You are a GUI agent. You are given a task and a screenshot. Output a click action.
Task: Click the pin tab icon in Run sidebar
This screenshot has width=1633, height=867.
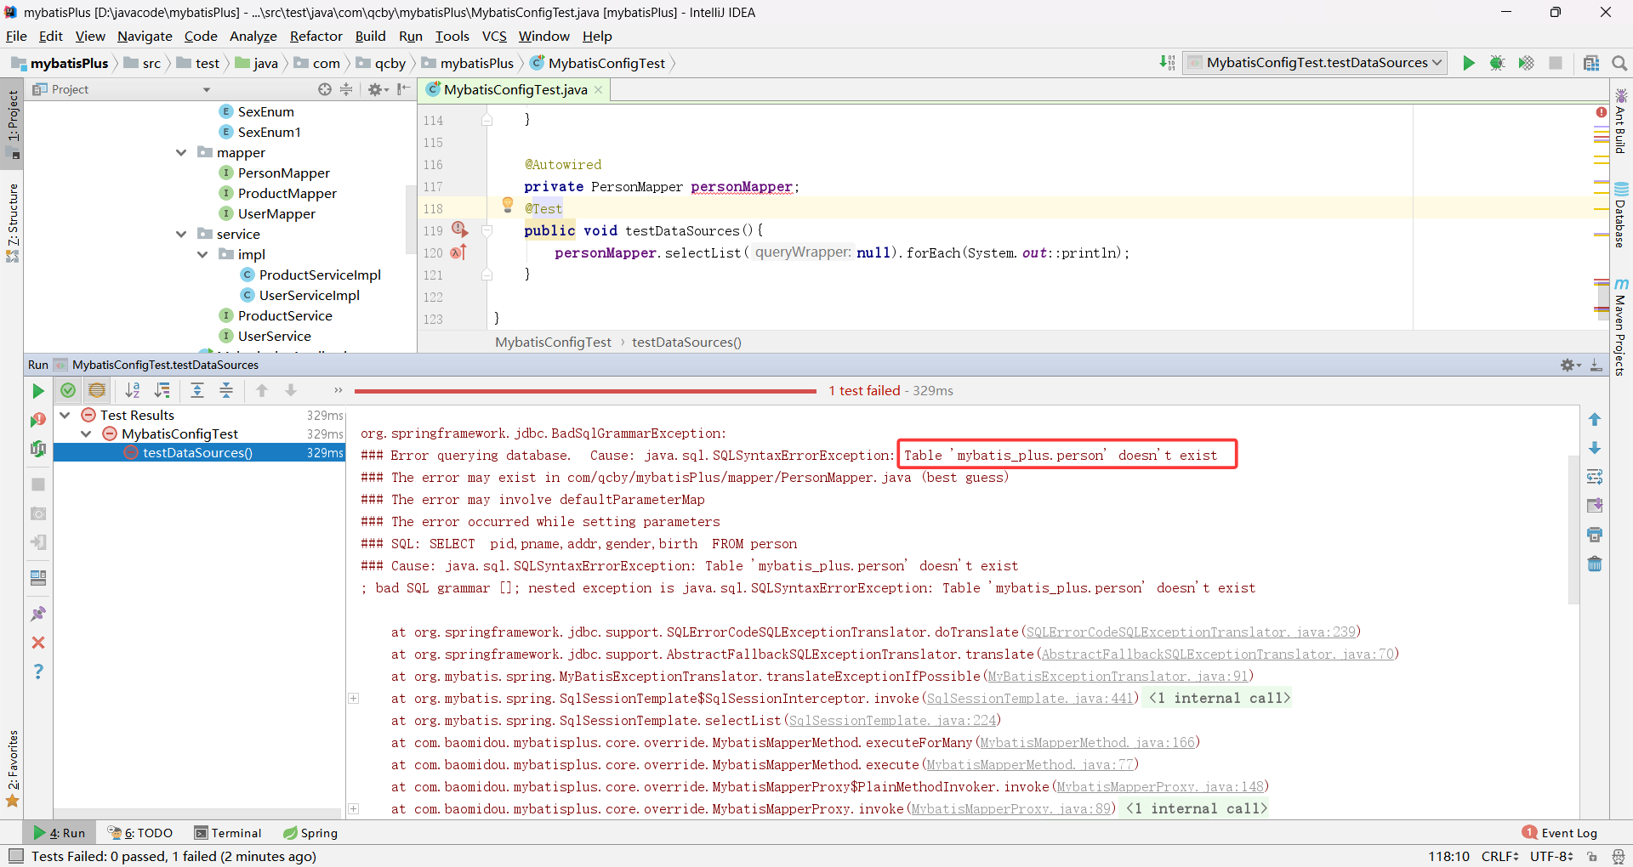[x=38, y=614]
